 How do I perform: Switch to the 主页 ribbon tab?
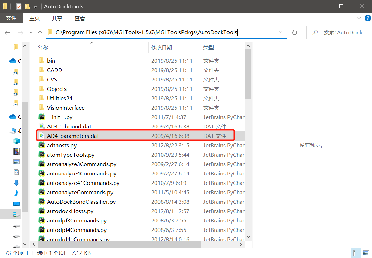(x=34, y=18)
